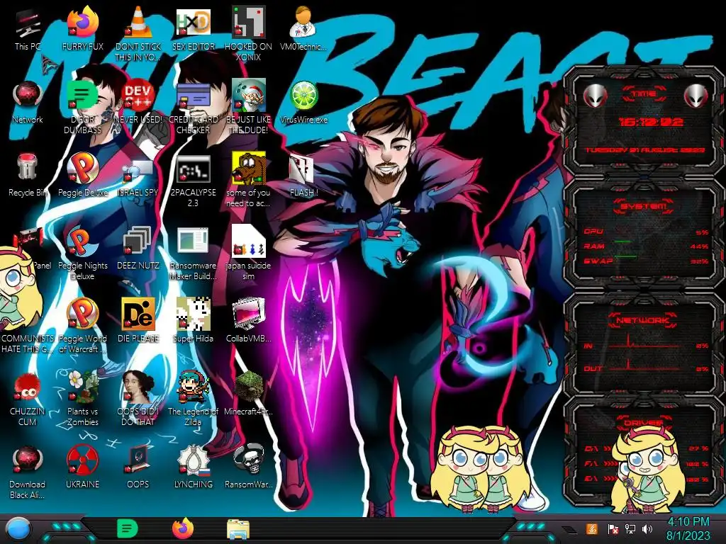Open the This PC desktop icon
This screenshot has width=726, height=544.
[28, 28]
